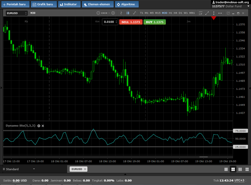This screenshot has height=185, width=251.
Task: Open the UTC+3 timezone selector
Action: point(239,180)
